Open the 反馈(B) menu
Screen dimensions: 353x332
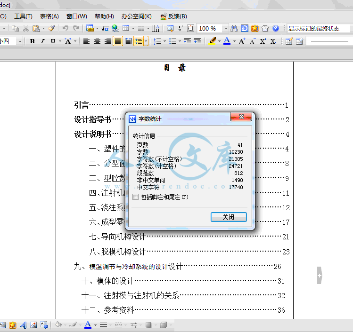[x=173, y=16]
